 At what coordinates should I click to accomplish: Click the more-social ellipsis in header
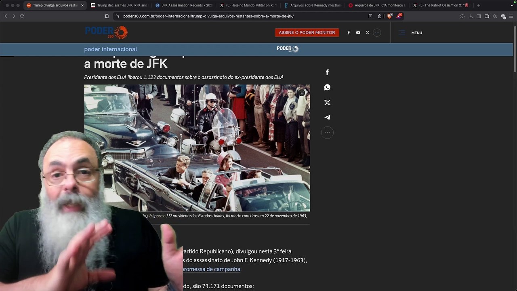pyautogui.click(x=377, y=33)
